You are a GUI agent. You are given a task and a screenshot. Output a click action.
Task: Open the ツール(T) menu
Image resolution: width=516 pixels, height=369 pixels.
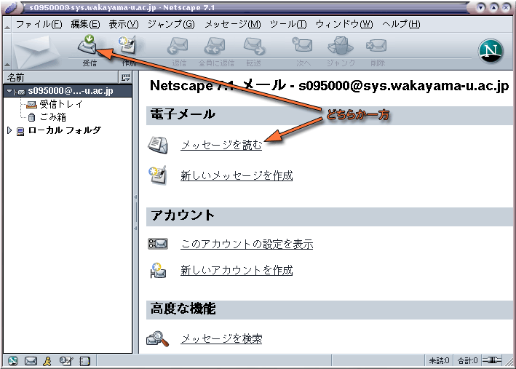point(288,24)
